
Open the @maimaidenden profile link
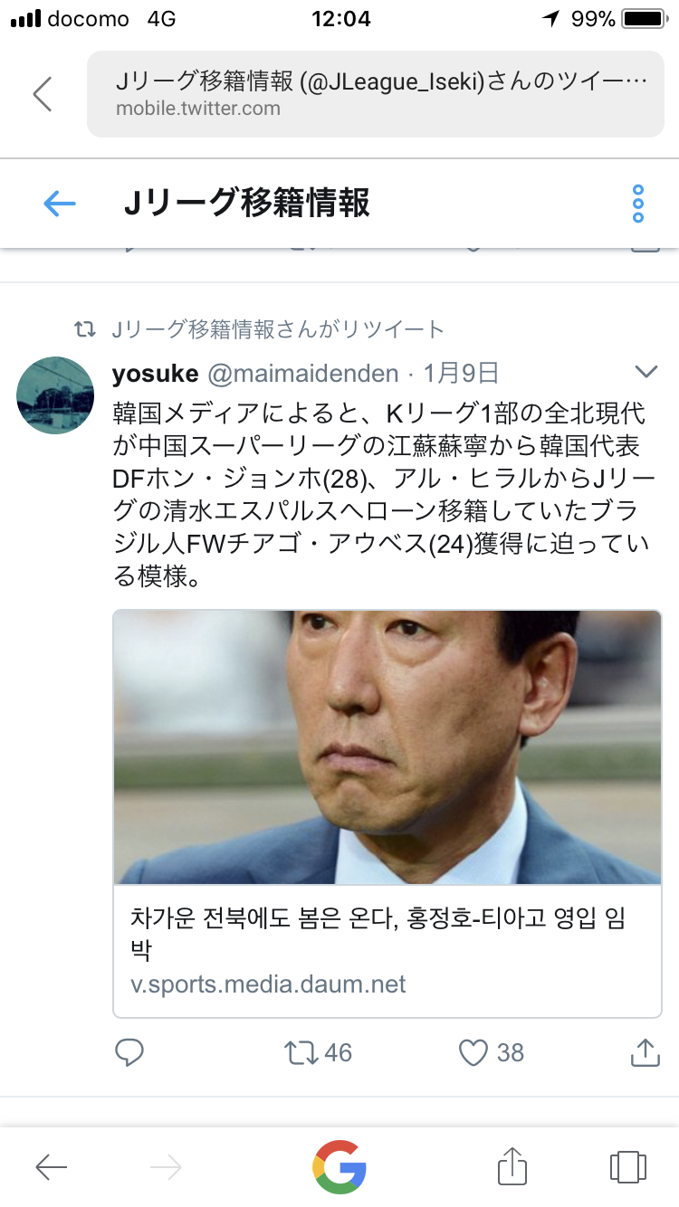pos(303,373)
